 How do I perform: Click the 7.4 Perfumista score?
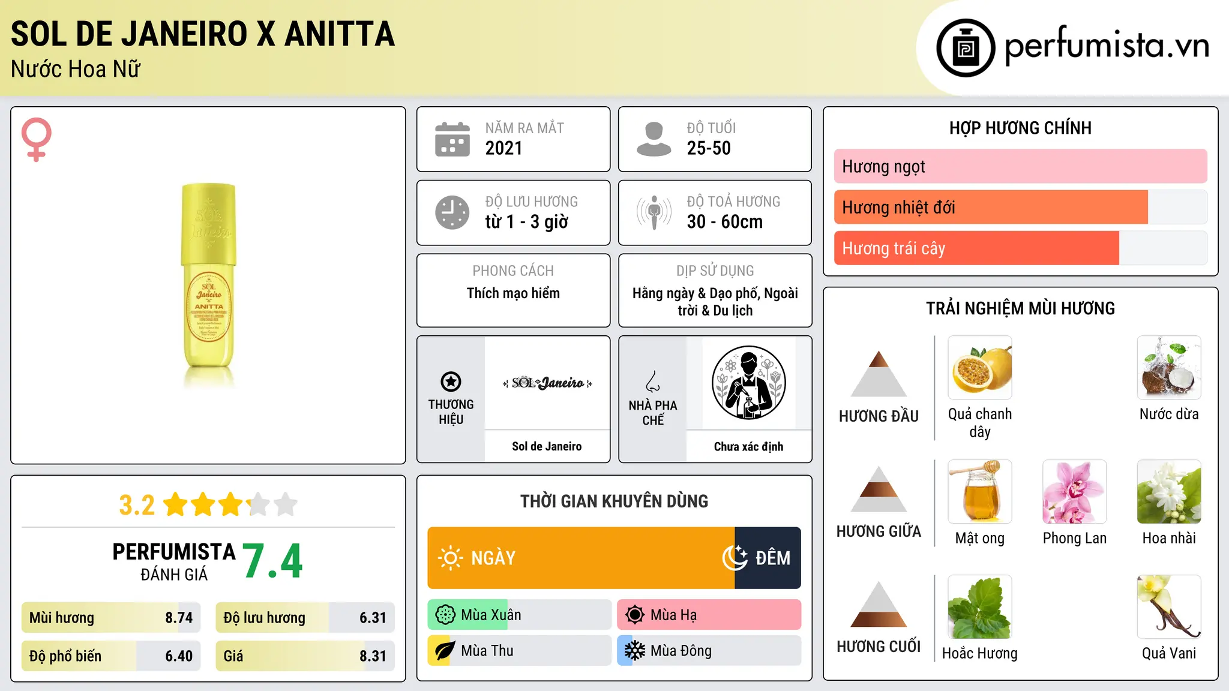[273, 561]
